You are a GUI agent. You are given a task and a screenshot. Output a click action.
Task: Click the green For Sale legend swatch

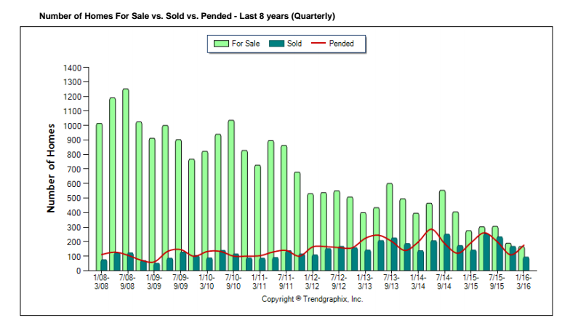pos(222,44)
